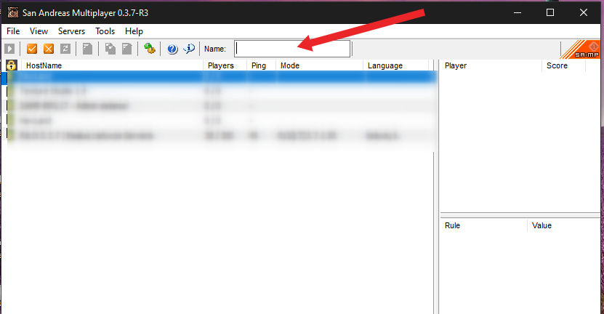Sort servers by the HostName column

tap(112, 65)
